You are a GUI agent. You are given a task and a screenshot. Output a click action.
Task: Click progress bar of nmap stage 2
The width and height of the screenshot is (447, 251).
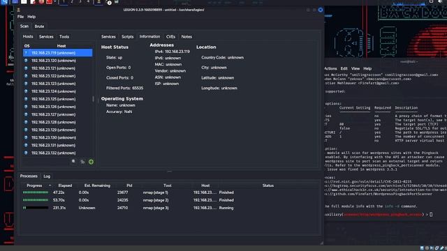click(x=36, y=200)
